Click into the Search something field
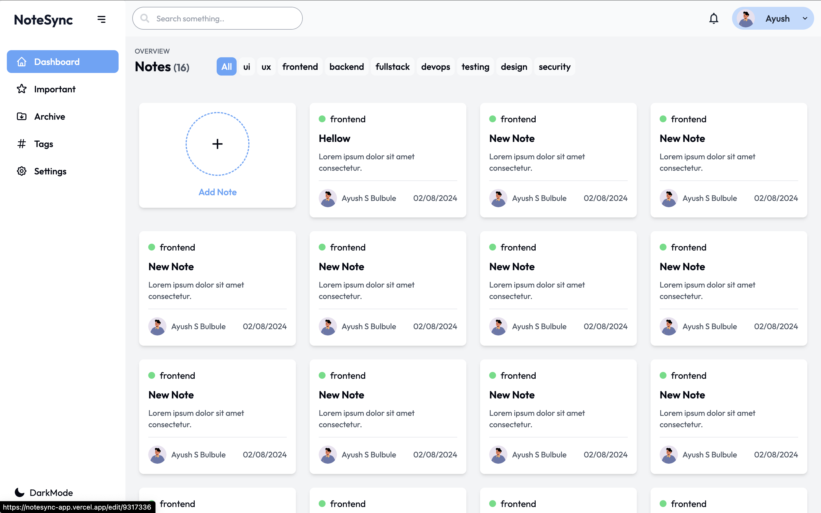 coord(218,18)
